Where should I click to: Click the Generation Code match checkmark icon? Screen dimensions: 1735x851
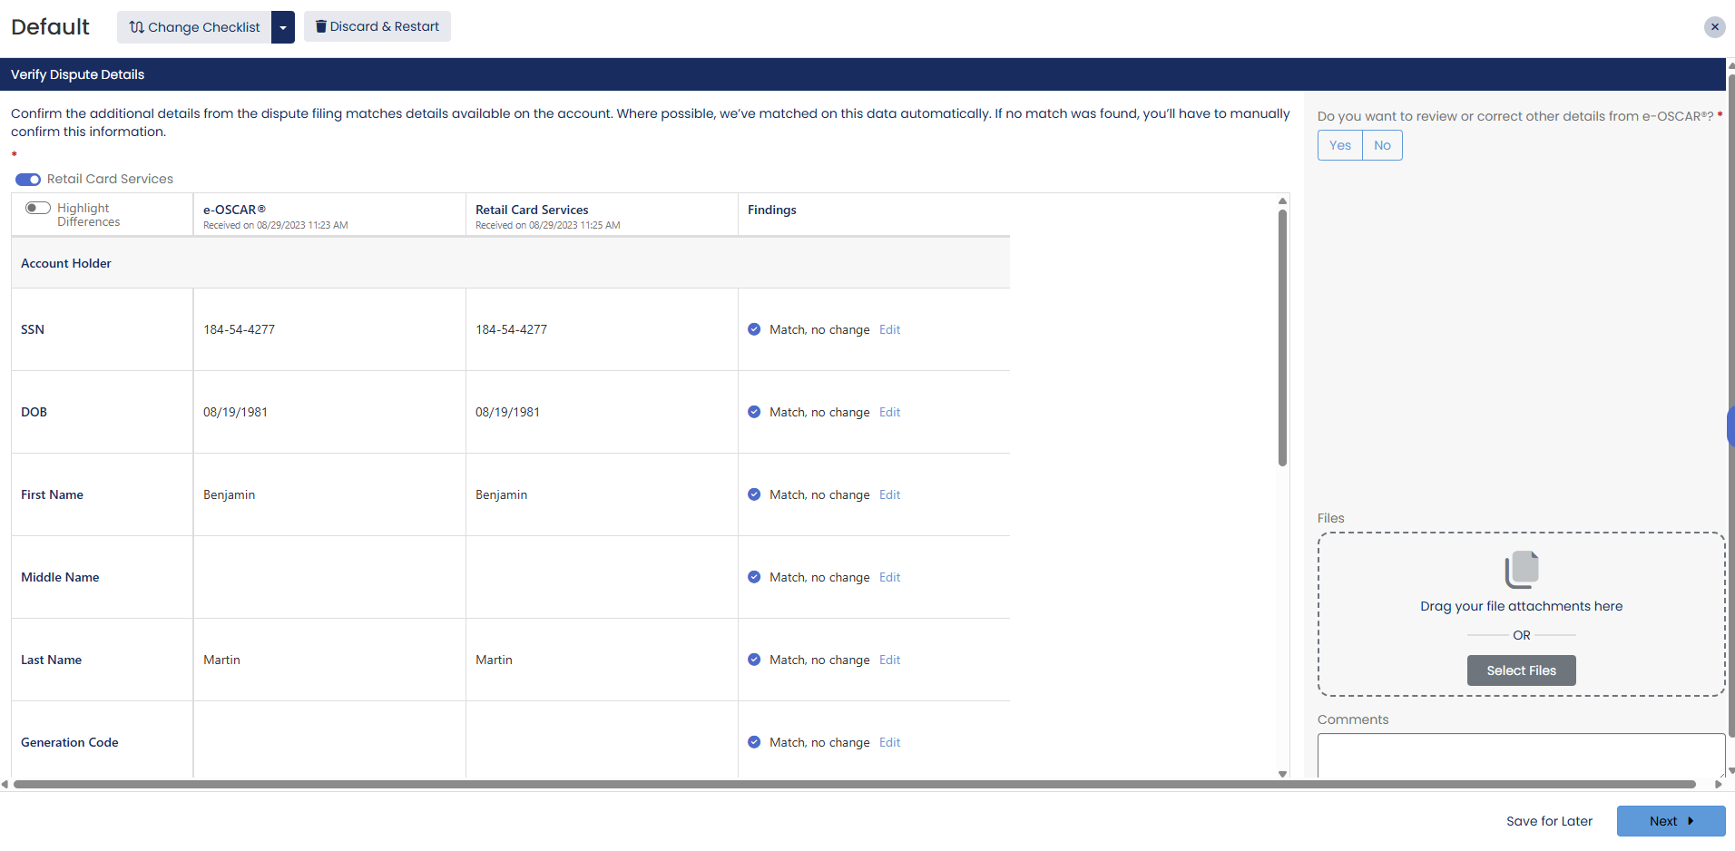click(754, 742)
